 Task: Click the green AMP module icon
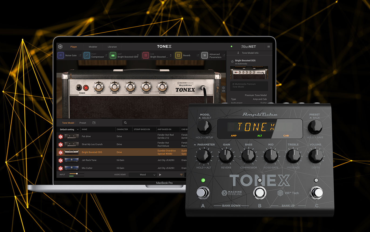click(113, 55)
